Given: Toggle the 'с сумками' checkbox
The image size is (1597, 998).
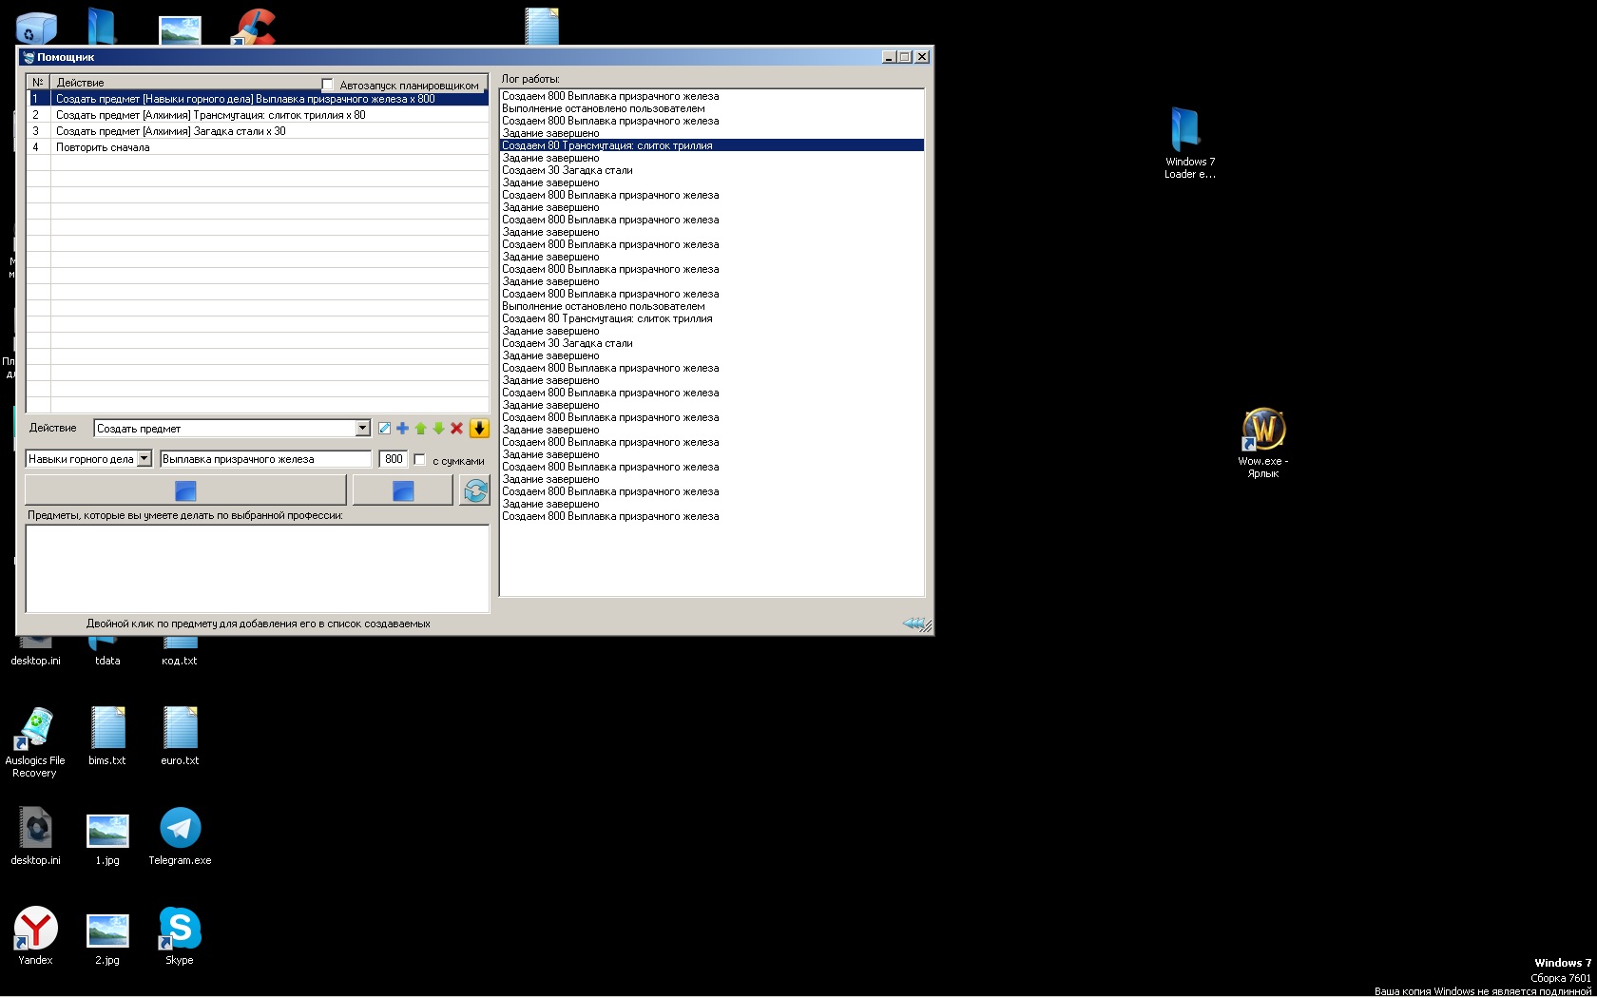Looking at the screenshot, I should [419, 460].
